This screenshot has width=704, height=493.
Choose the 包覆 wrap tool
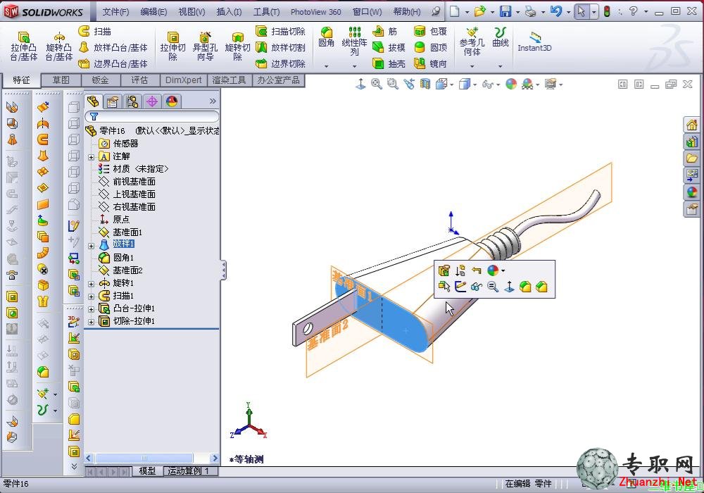pos(431,32)
